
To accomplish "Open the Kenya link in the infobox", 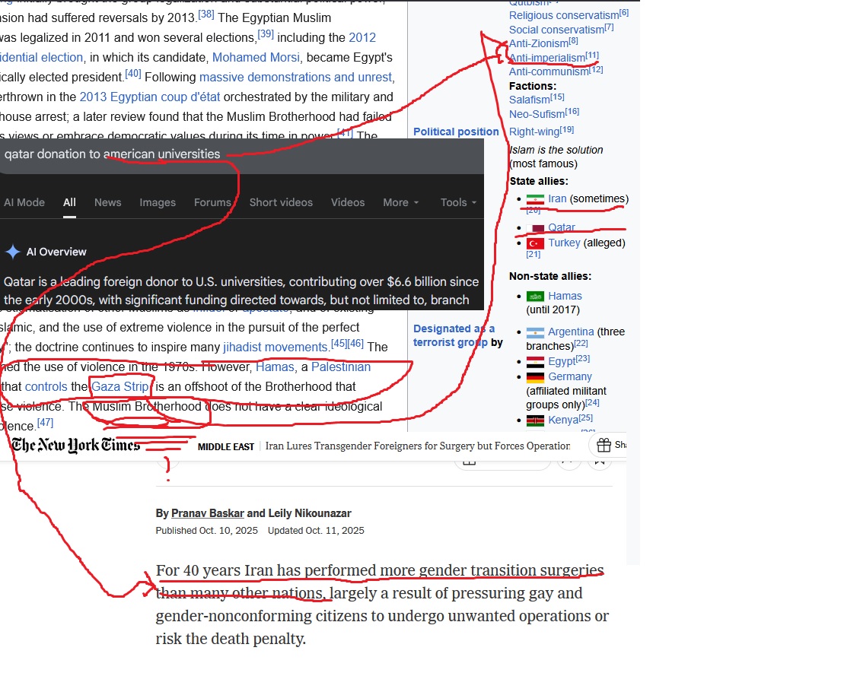I will point(563,420).
